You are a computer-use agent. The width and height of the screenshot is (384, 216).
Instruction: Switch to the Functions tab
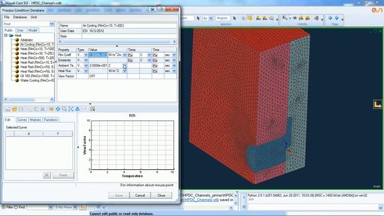pyautogui.click(x=50, y=120)
